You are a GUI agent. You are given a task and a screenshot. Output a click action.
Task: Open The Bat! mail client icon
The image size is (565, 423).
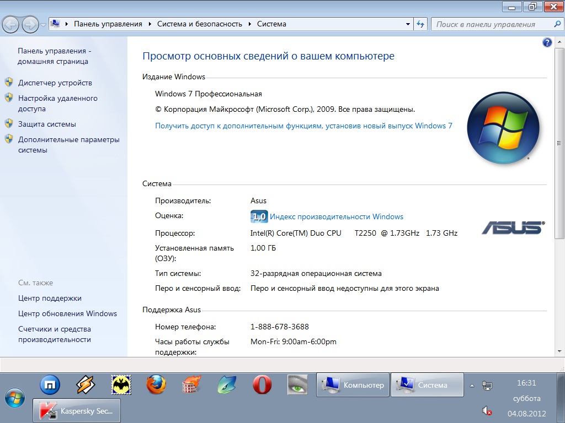(x=121, y=384)
